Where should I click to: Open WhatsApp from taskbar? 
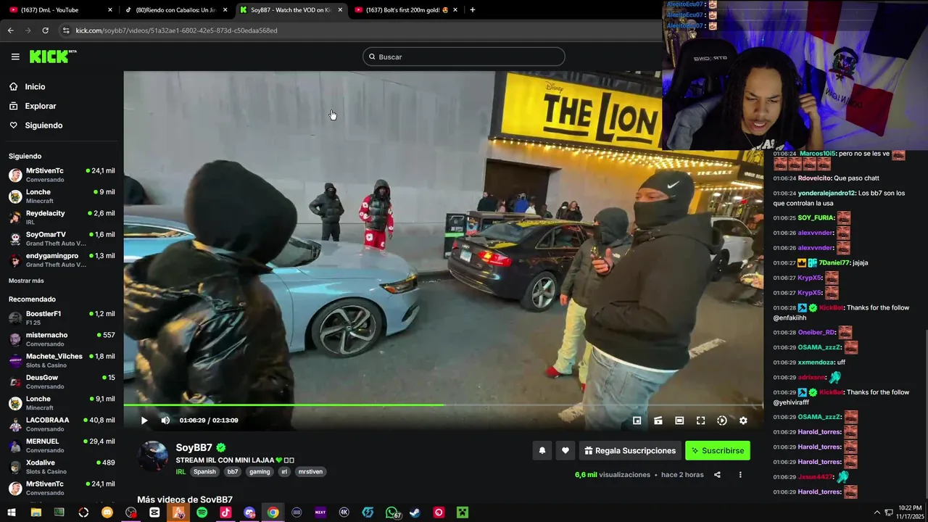(391, 513)
